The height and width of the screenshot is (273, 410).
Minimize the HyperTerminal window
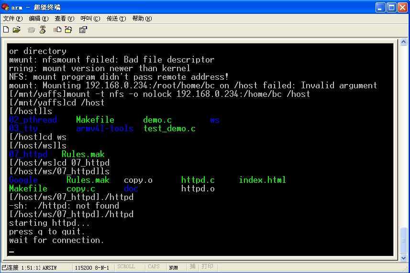(380, 7)
